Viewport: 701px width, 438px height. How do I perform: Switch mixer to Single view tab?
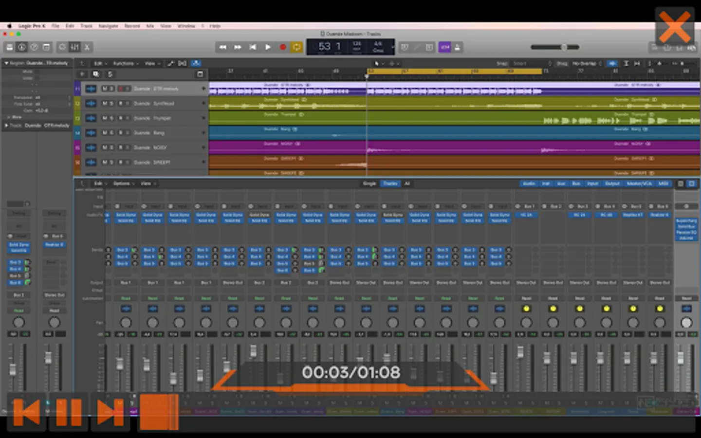click(x=369, y=183)
